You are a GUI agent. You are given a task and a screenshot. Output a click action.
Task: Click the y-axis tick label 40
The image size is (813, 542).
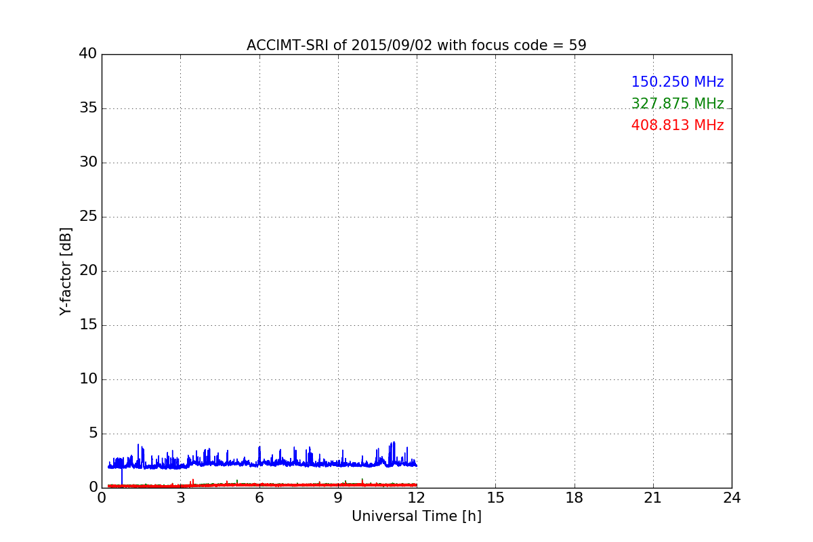tap(87, 54)
